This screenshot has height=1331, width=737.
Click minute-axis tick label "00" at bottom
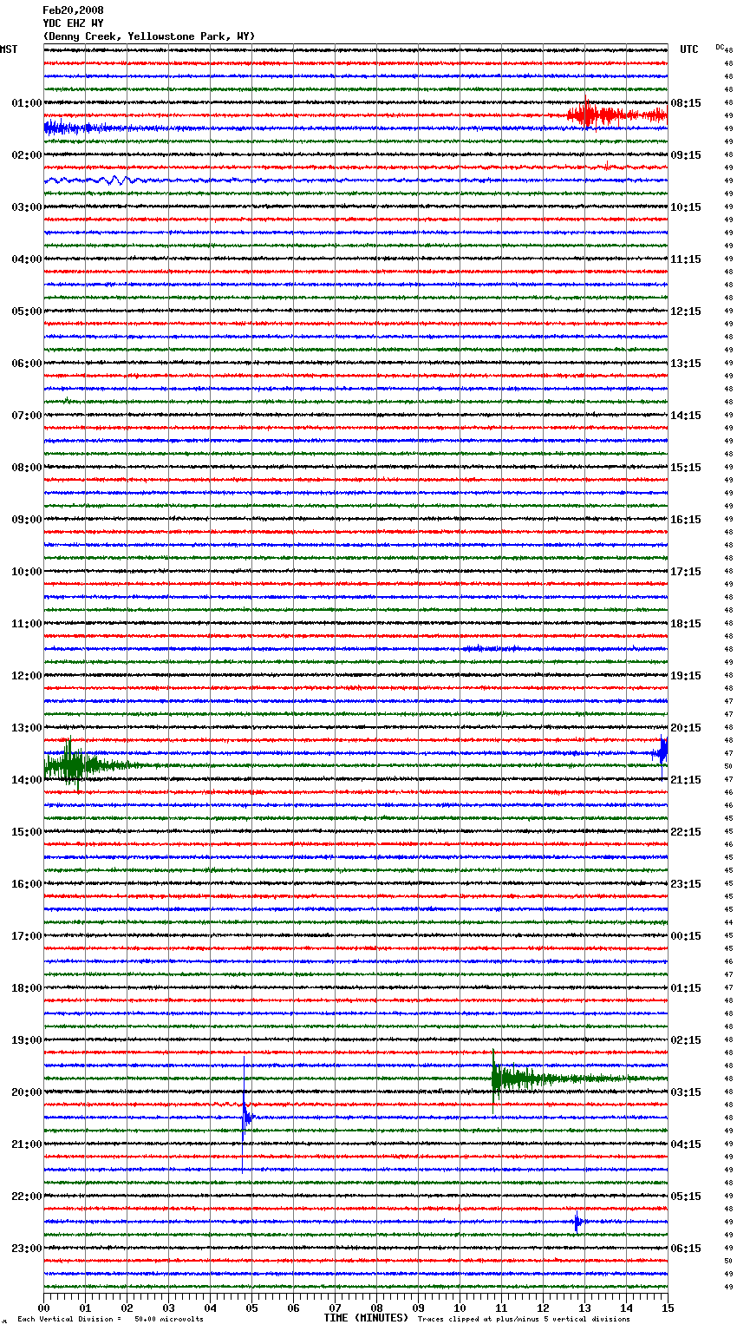point(44,1308)
